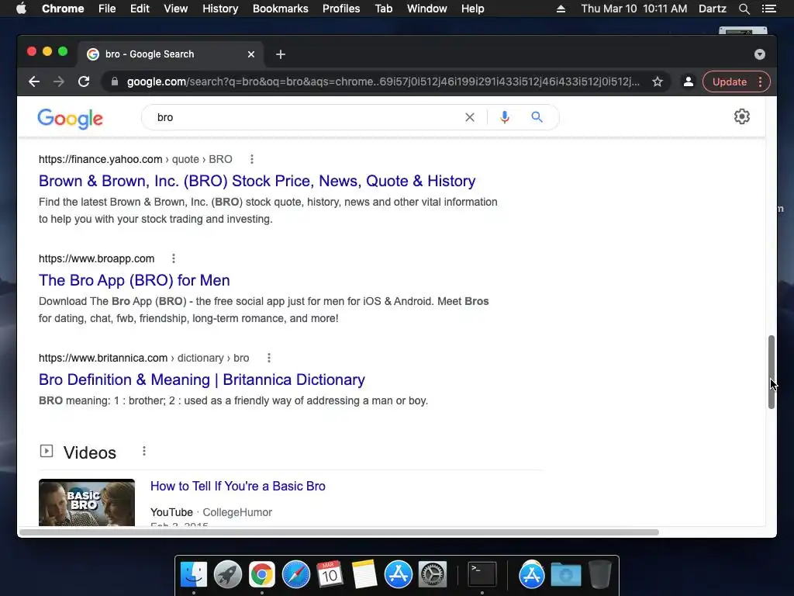794x596 pixels.
Task: Open the Chrome application menu
Action: point(63,9)
